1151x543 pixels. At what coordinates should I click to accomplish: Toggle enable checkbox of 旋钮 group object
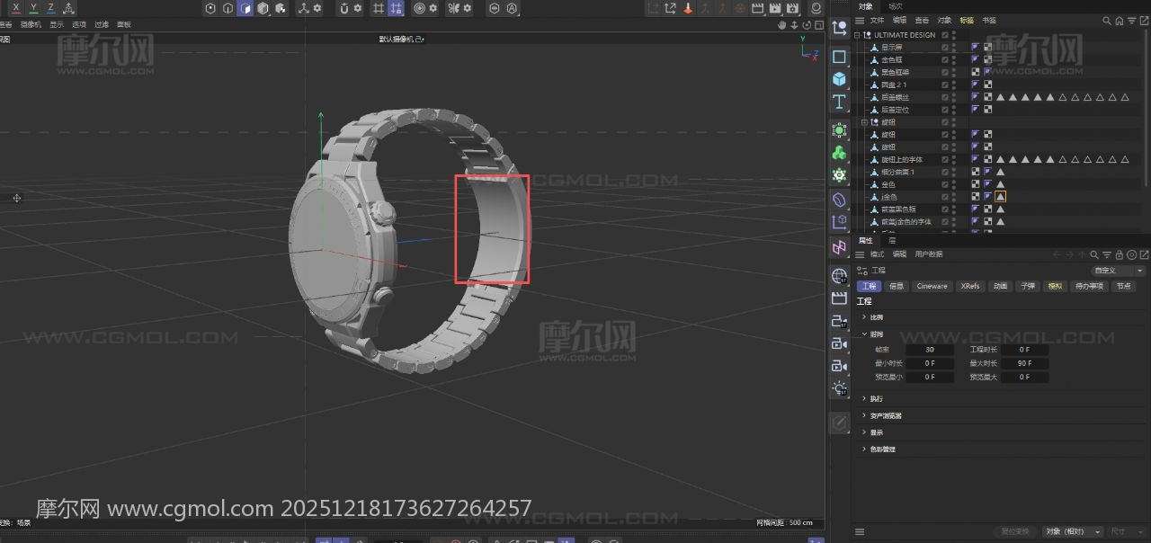tap(945, 122)
